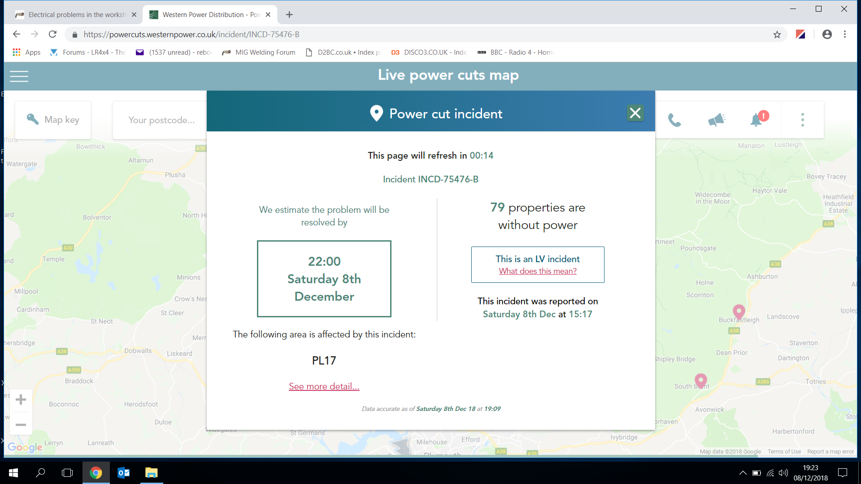Open the MIG Welding Forum bookmark
861x484 pixels.
(x=259, y=52)
